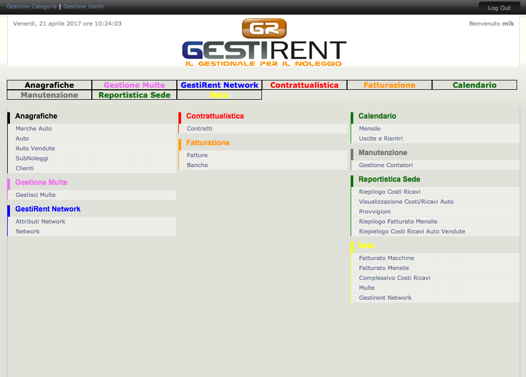Select the Anagrafiche tab in the menu bar
The image size is (526, 377).
[x=49, y=85]
